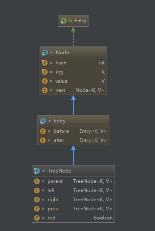Select the prev field name
Screen dimensions: 155x231
pyautogui.click(x=53, y=209)
